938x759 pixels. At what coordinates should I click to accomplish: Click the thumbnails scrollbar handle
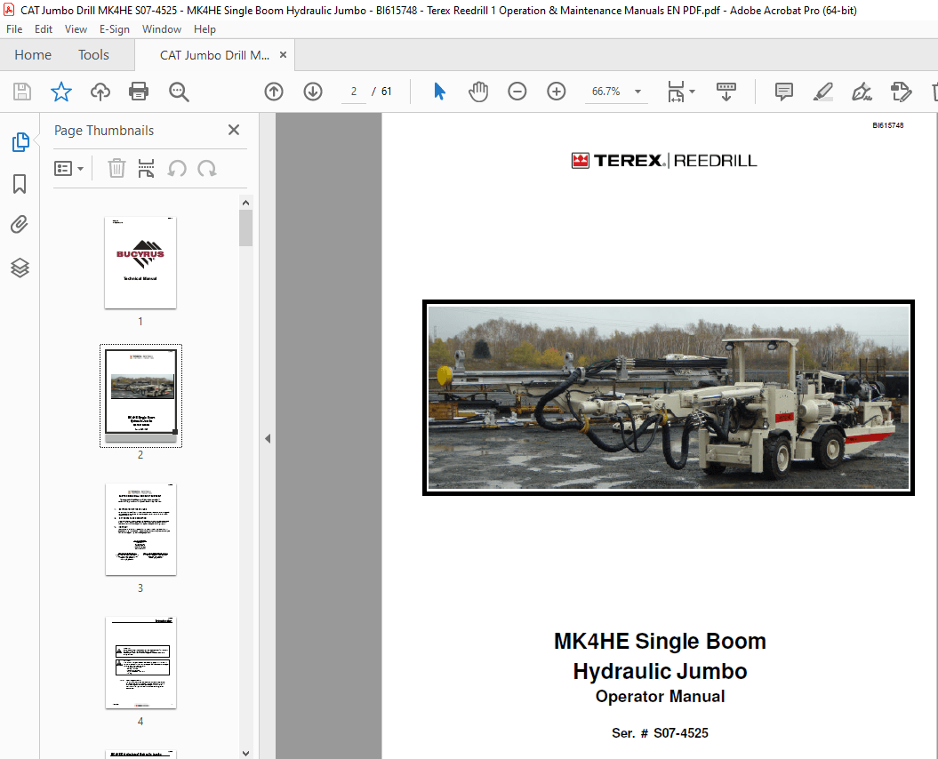coord(245,228)
